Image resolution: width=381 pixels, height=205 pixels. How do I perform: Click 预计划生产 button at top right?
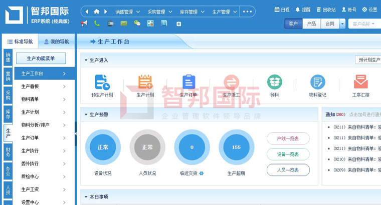point(368,59)
